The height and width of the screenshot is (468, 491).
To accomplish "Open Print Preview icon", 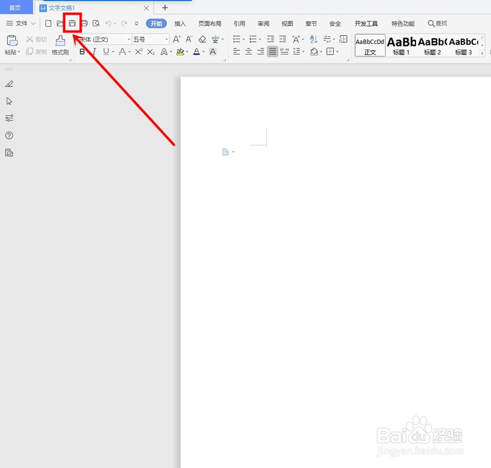I will pos(96,23).
